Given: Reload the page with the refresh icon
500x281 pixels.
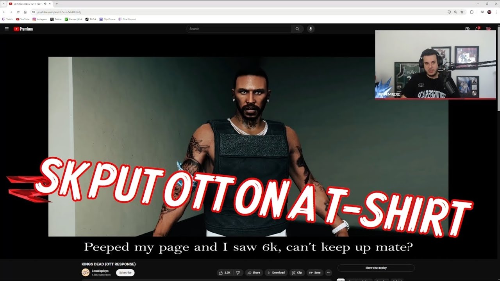Looking at the screenshot, I should click(x=18, y=12).
